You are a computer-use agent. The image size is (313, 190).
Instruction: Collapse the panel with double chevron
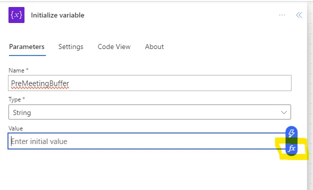click(x=299, y=15)
